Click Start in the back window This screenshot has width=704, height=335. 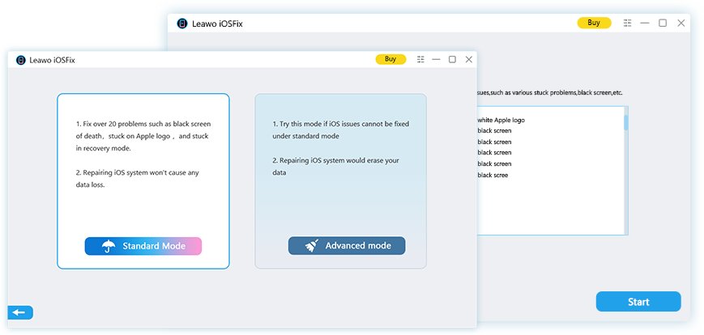(638, 302)
